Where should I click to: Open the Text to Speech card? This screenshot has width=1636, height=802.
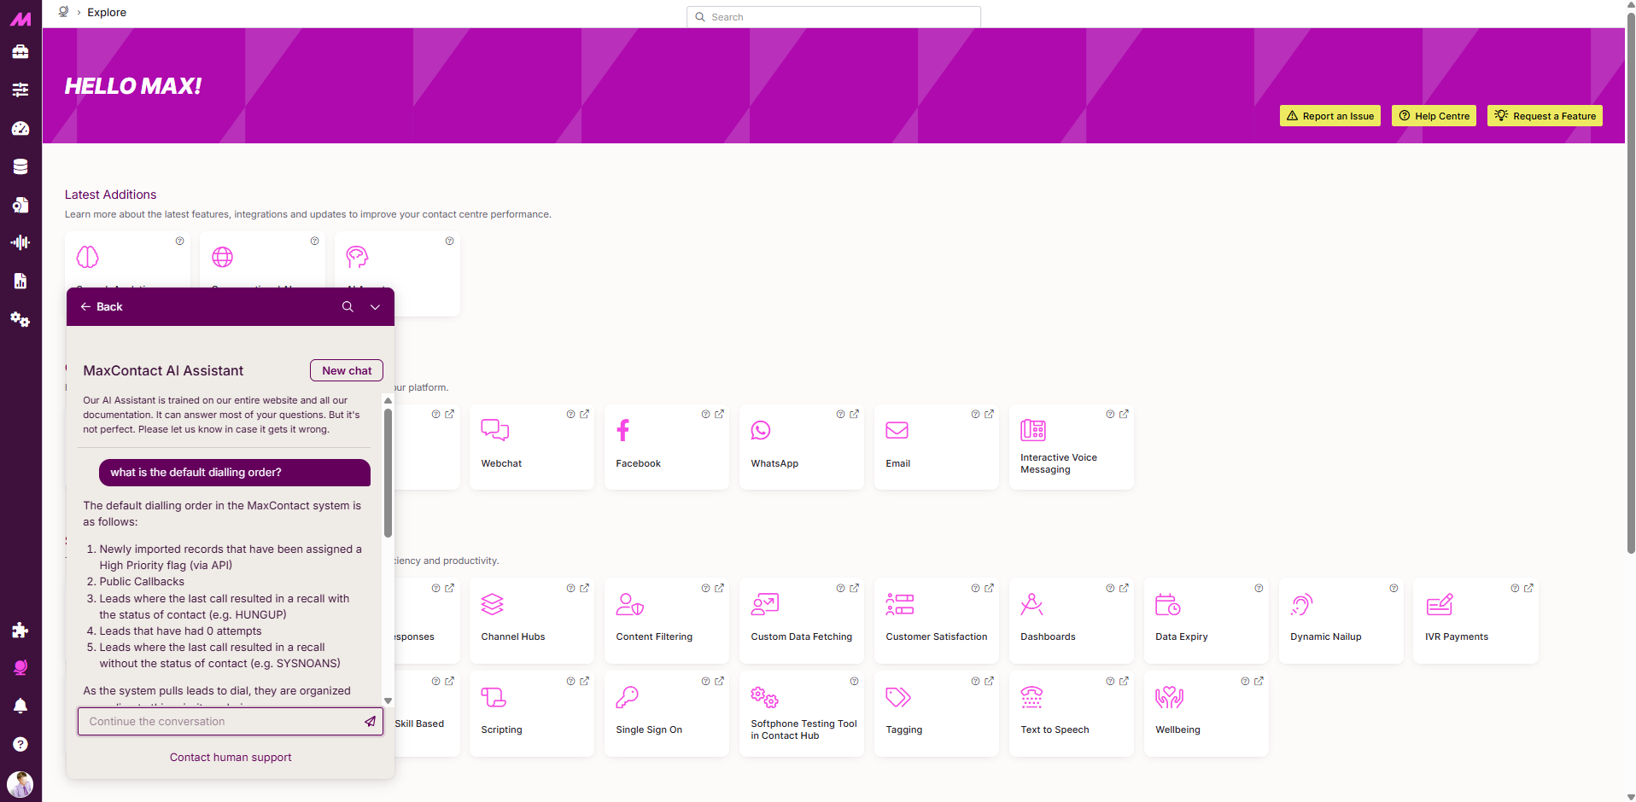[x=1072, y=713]
